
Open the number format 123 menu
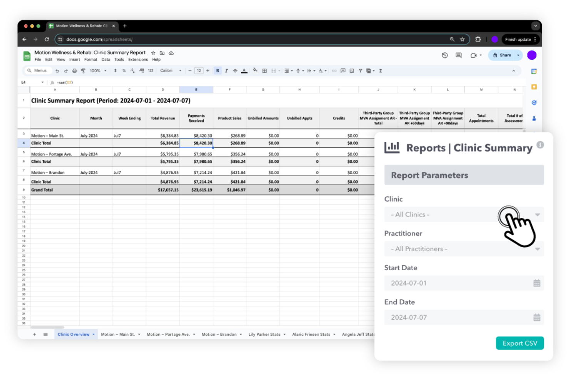tap(151, 71)
